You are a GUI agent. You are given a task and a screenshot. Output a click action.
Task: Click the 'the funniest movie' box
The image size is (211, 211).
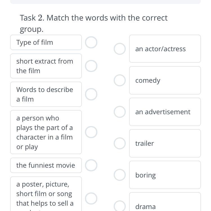point(46,165)
